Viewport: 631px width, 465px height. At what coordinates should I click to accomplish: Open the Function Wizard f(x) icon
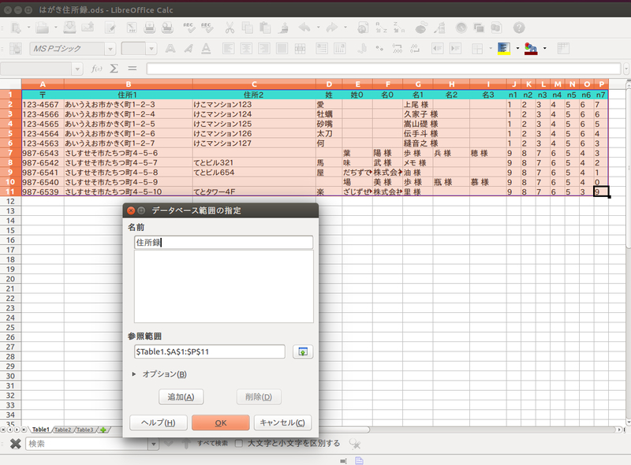96,69
